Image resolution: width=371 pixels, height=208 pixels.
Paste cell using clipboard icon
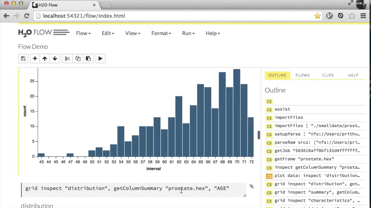click(x=88, y=59)
